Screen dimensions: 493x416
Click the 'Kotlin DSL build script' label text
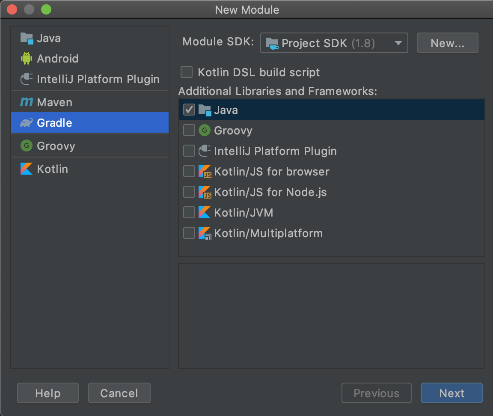point(259,72)
